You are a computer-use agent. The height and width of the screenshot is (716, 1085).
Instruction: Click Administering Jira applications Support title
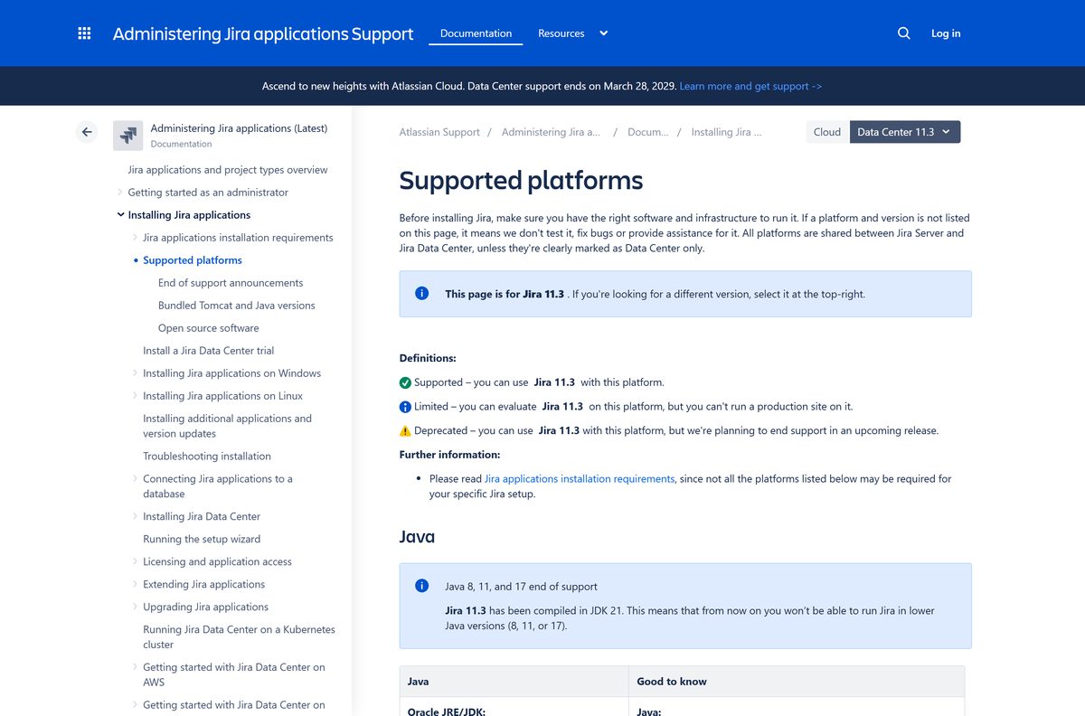coord(263,34)
